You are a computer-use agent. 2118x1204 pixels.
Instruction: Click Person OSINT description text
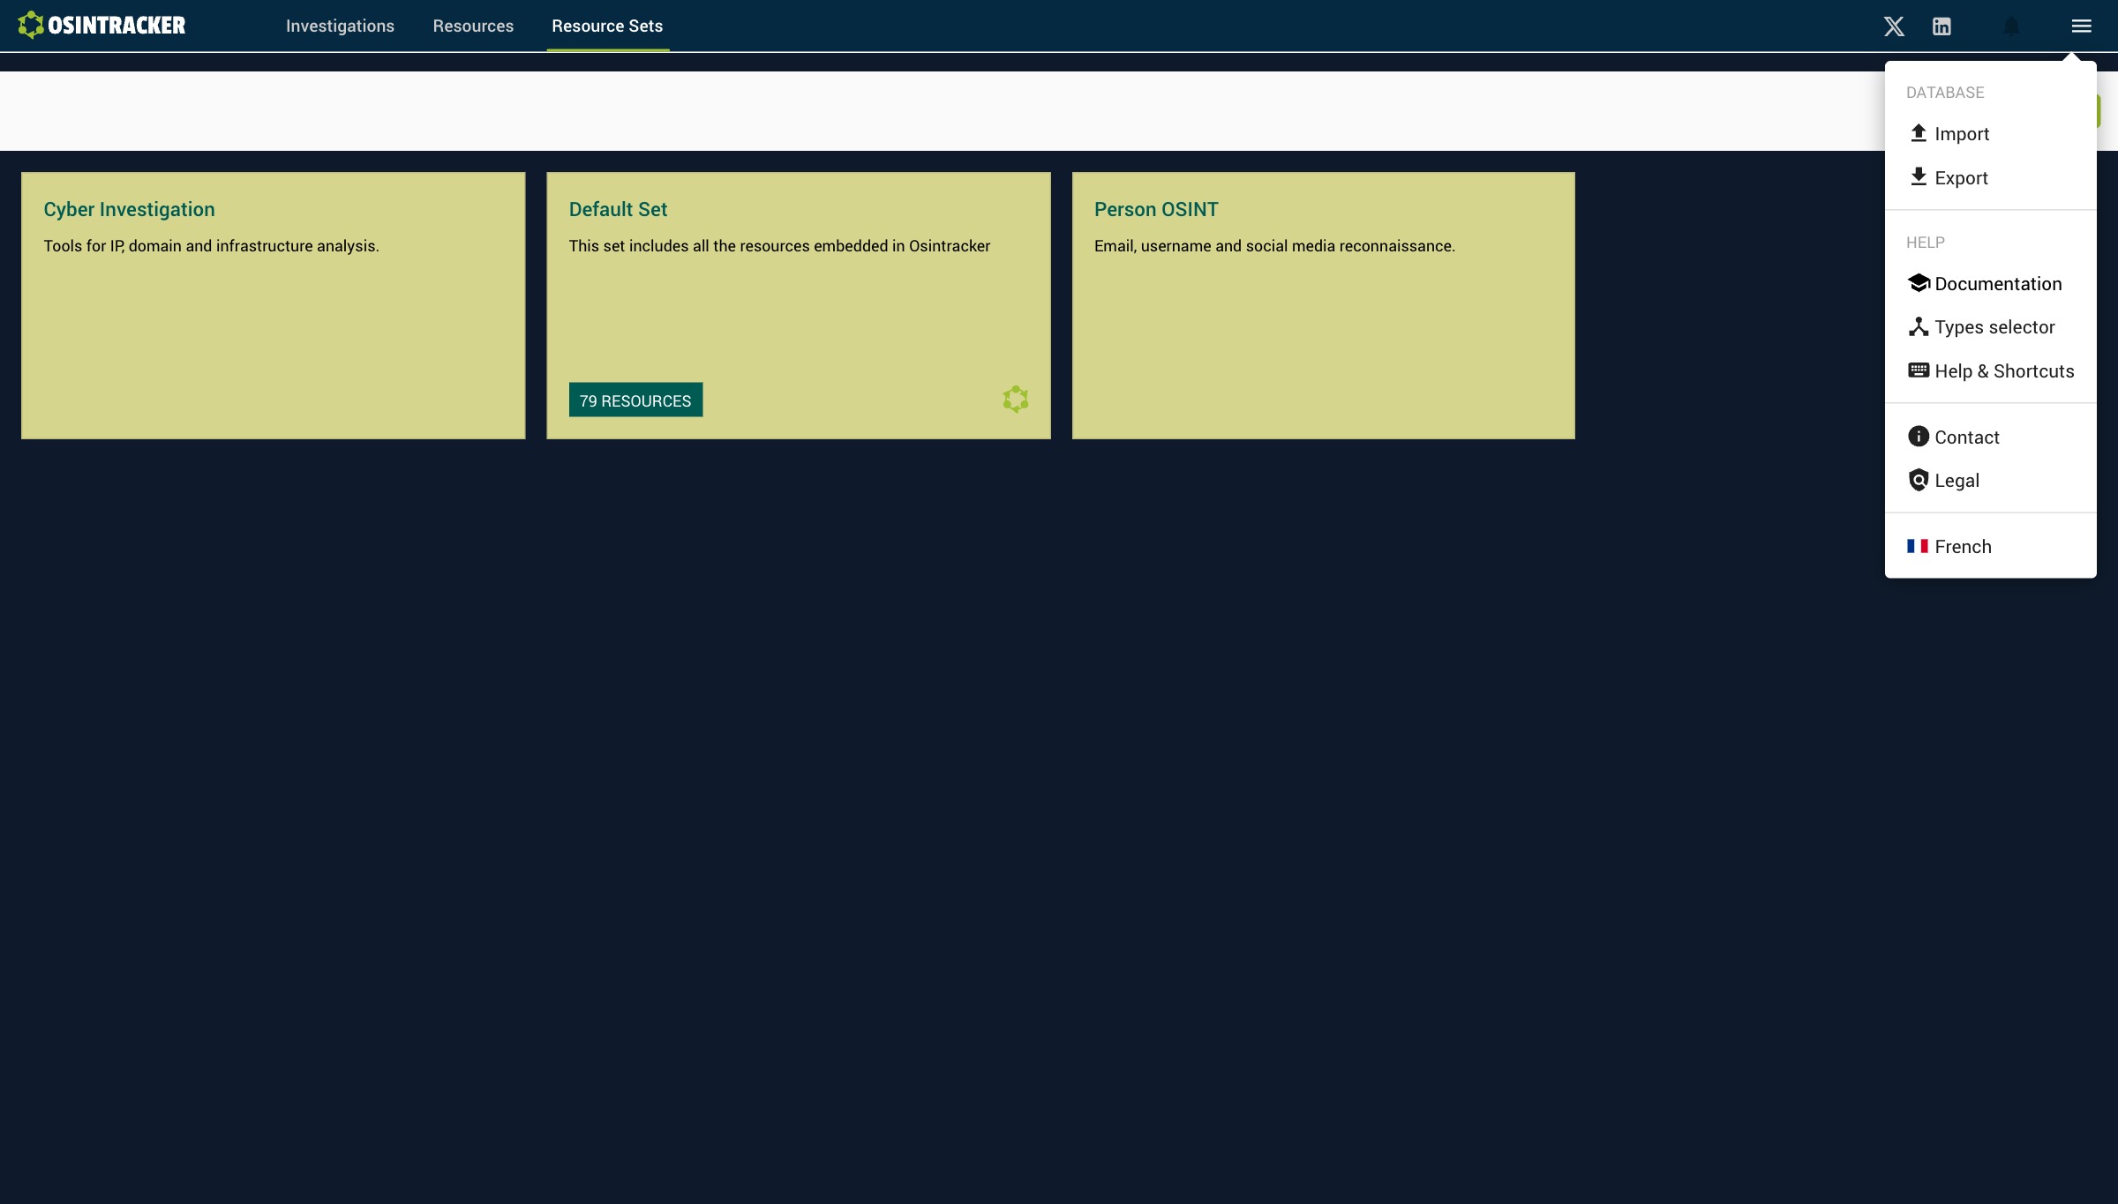(1274, 246)
